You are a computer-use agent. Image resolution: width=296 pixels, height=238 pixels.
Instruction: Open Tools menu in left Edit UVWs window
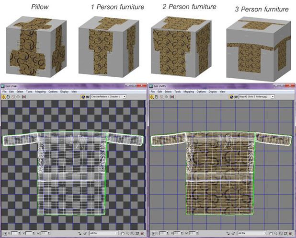(29, 92)
